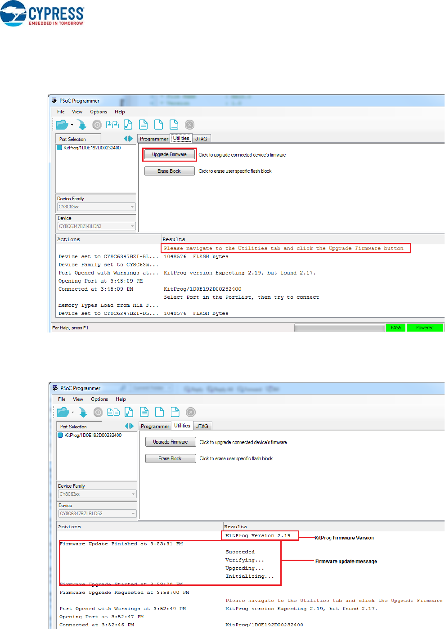Select KitProg port entry in top window list
The width and height of the screenshot is (445, 629).
tap(92, 148)
